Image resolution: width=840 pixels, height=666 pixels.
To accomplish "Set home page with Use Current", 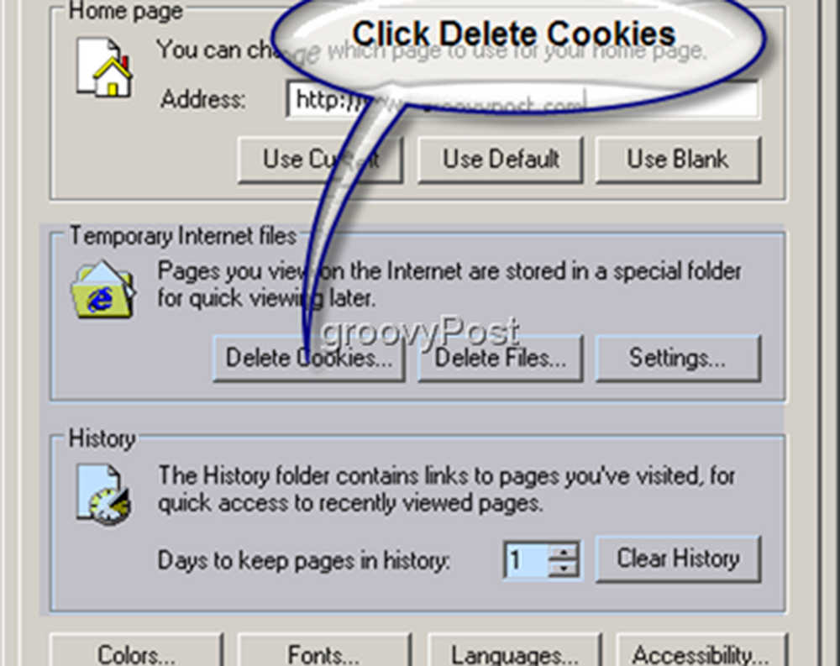I will [x=320, y=160].
